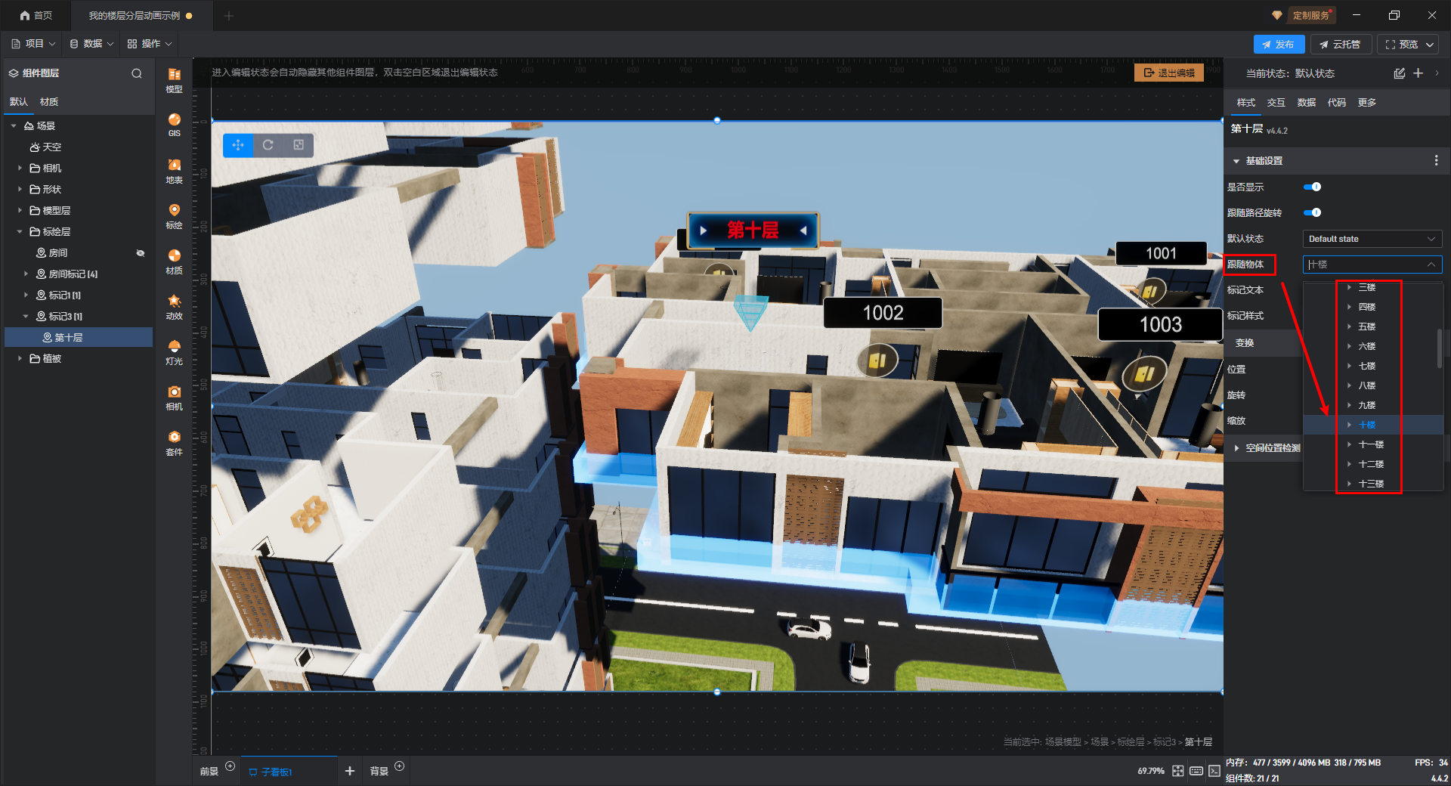Search the 组件图层 layer panel
The image size is (1451, 786).
[x=137, y=73]
